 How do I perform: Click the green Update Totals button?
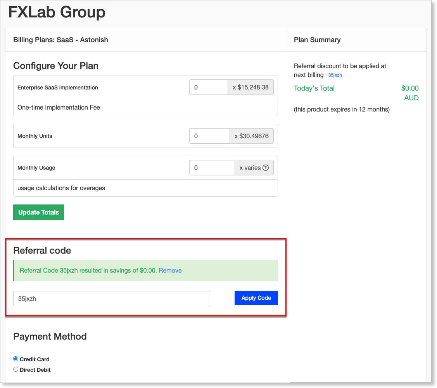click(38, 212)
